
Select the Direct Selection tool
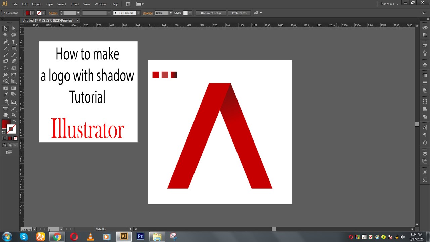pyautogui.click(x=14, y=29)
